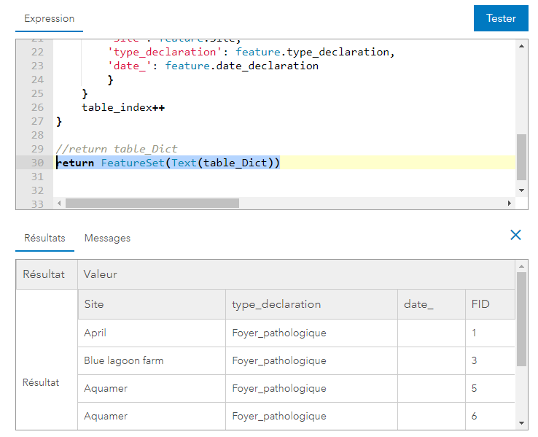Click the editor horizontal scroll left arrow
Screen dimensions: 538x437
click(x=59, y=204)
